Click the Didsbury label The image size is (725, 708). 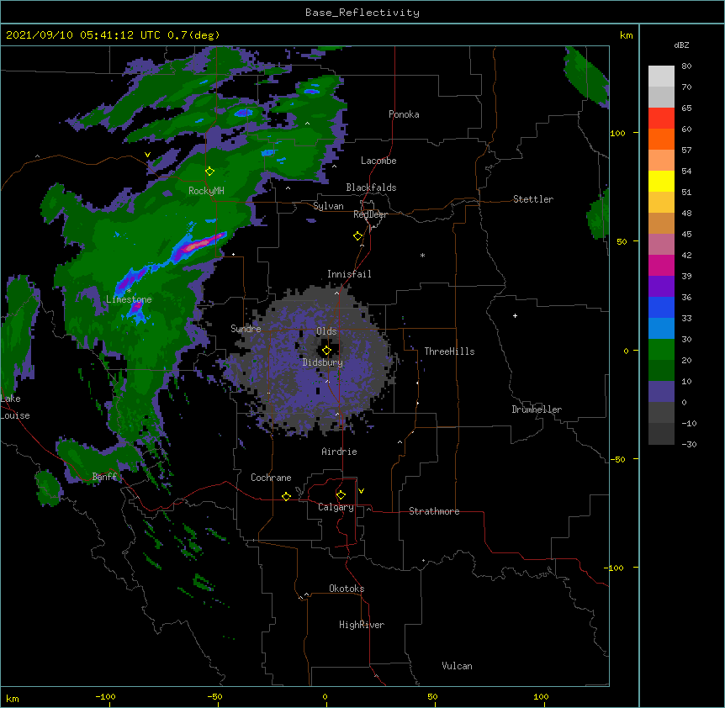tap(323, 362)
